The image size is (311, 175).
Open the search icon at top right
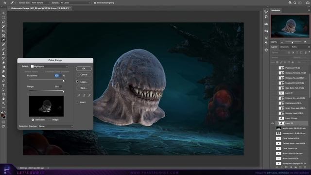coord(295,3)
